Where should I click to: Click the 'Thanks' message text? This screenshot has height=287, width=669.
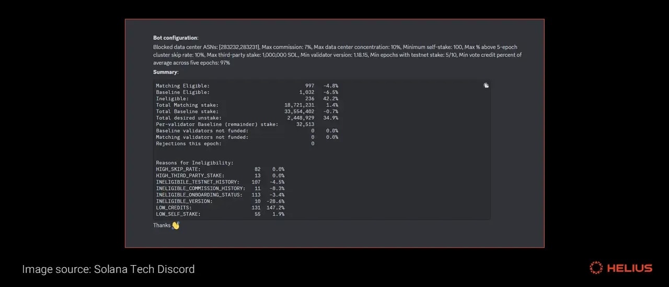[x=162, y=225]
